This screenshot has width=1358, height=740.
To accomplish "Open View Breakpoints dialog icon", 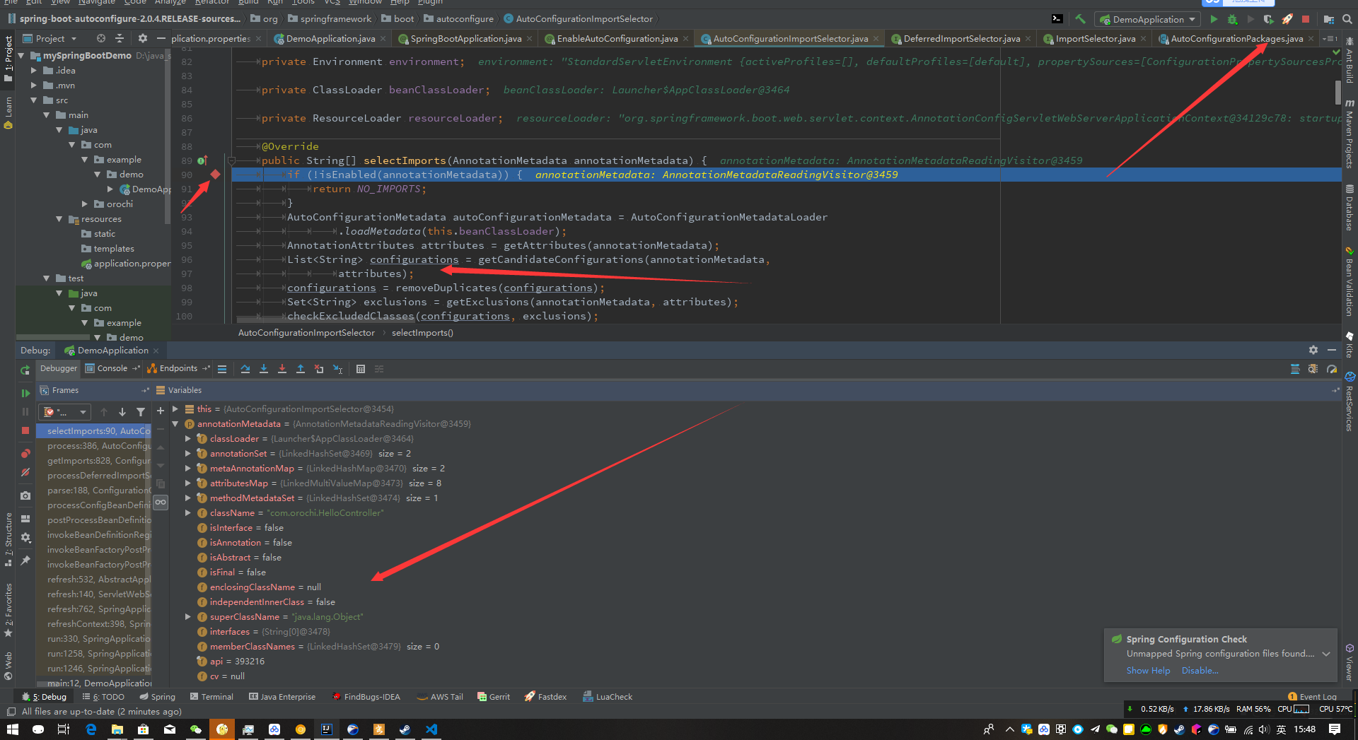I will [25, 453].
